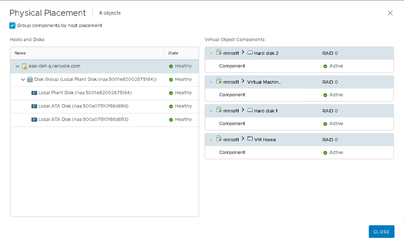Click the flash icon for disk naa.500a07510f86d693

pyautogui.click(x=34, y=119)
